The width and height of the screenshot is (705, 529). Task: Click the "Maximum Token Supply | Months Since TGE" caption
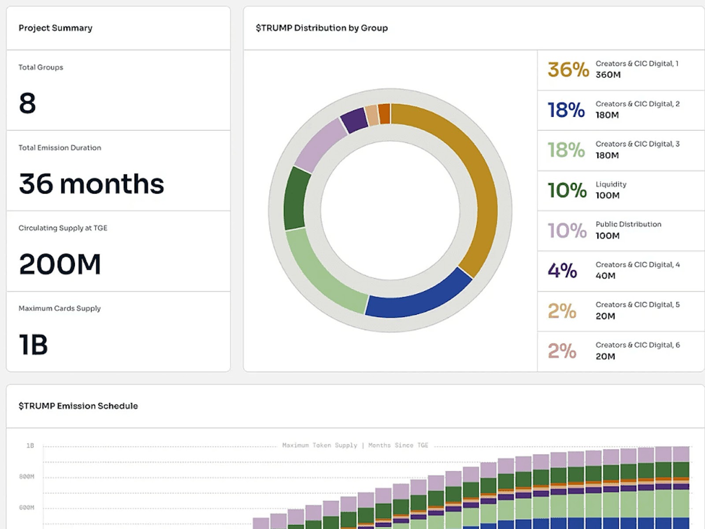pyautogui.click(x=355, y=445)
